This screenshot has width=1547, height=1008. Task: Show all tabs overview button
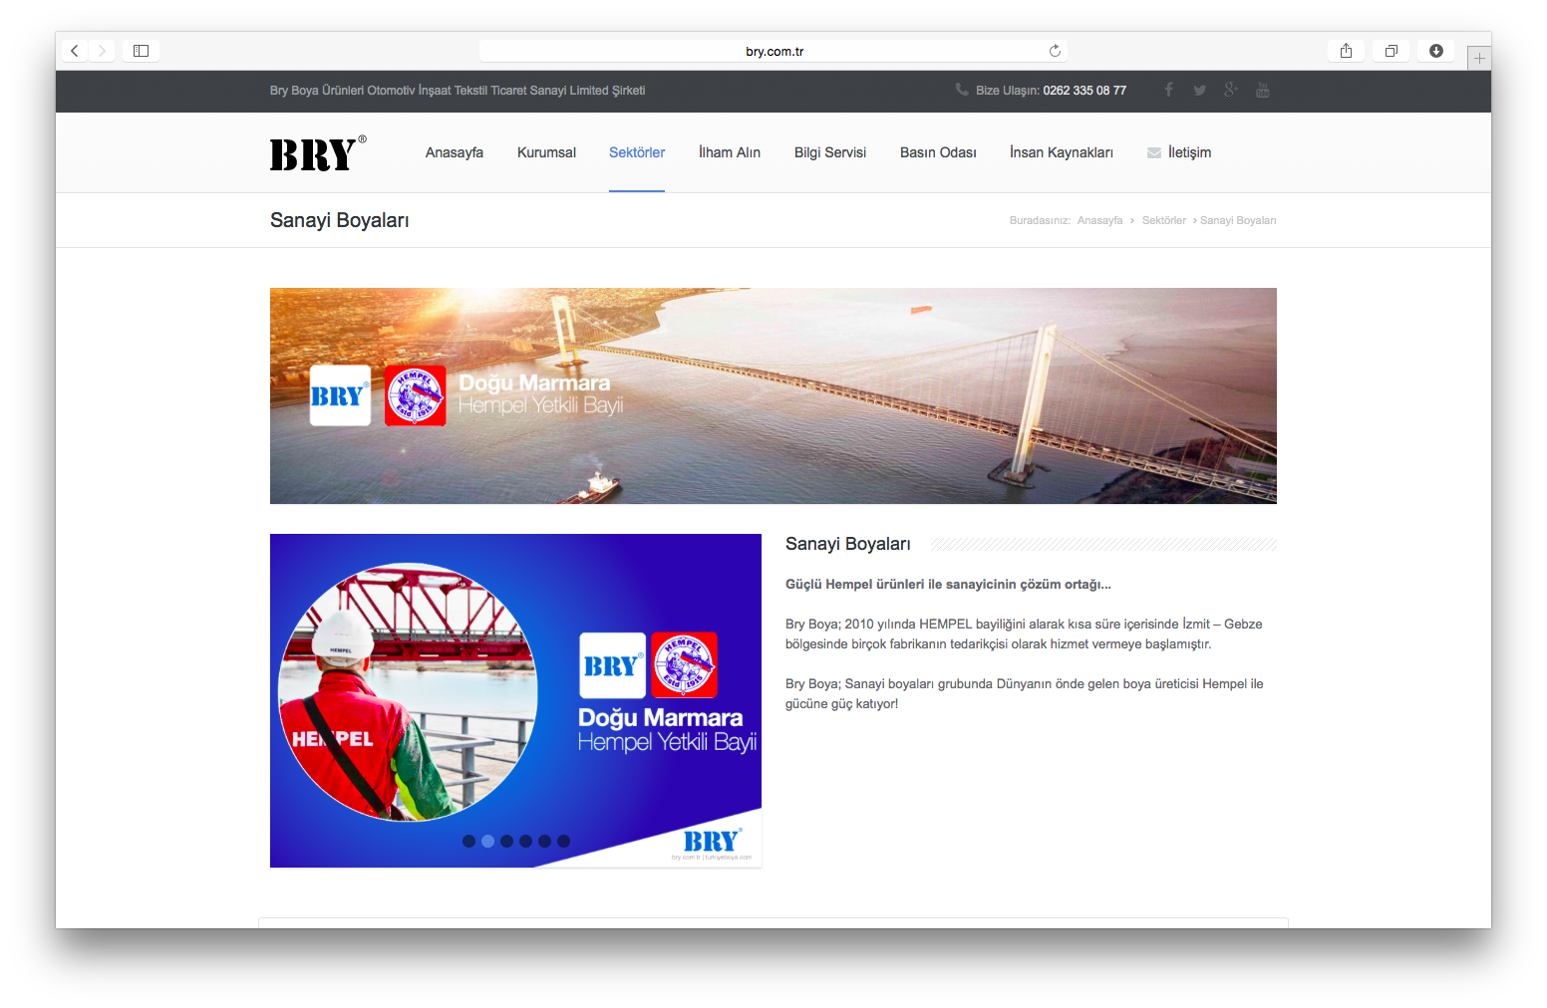1391,51
